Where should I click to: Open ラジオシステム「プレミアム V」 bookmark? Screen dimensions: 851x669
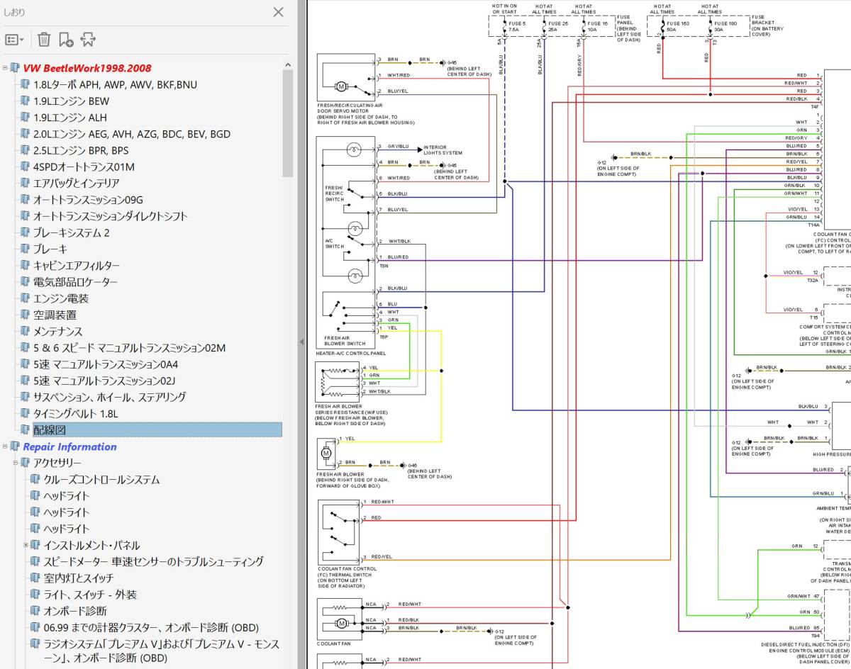(161, 651)
